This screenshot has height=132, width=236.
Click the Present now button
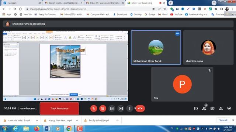coord(121,109)
